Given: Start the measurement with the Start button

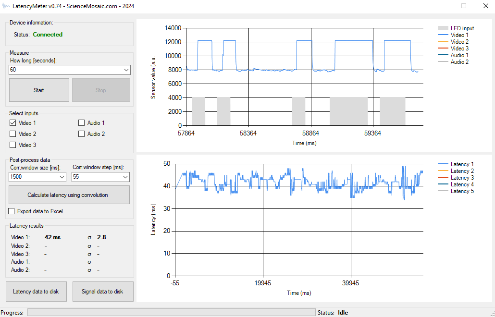Looking at the screenshot, I should [x=39, y=90].
